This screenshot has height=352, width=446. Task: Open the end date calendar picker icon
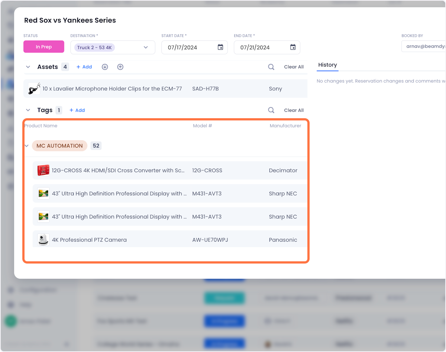click(293, 47)
